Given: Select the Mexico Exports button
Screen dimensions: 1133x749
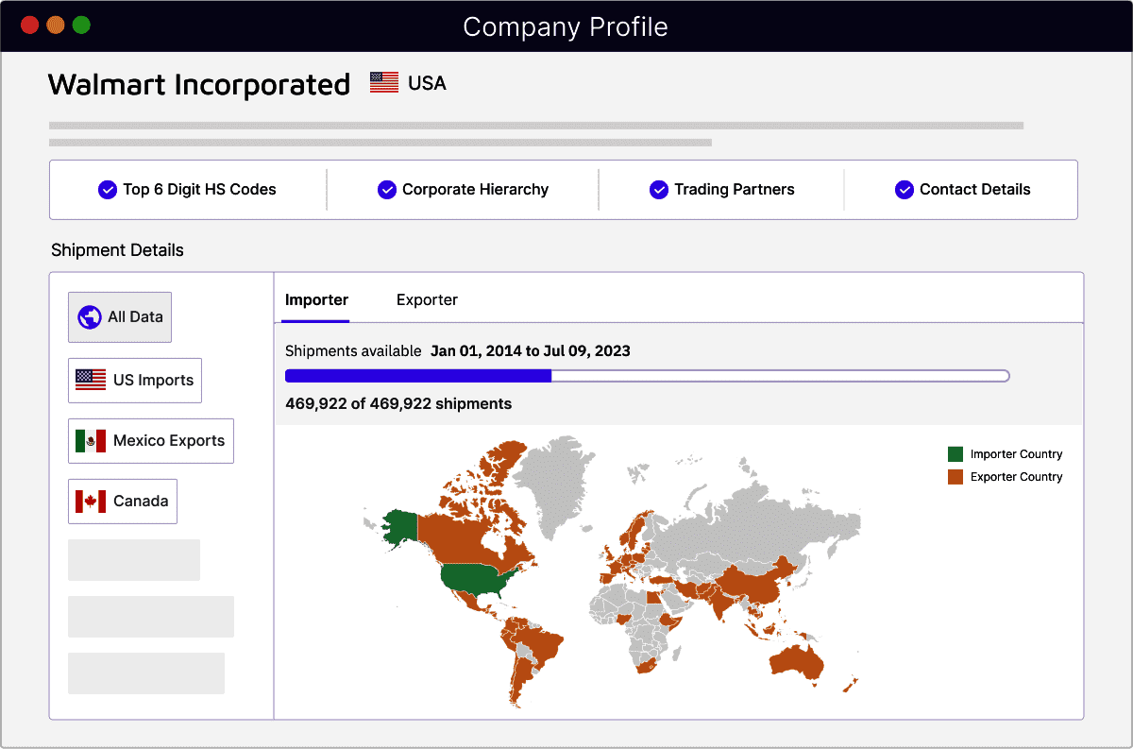Looking at the screenshot, I should pos(151,440).
